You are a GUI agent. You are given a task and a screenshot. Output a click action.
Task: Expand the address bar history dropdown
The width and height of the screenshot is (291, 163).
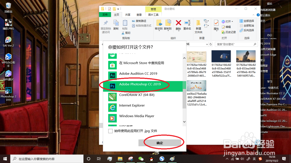(x=207, y=44)
